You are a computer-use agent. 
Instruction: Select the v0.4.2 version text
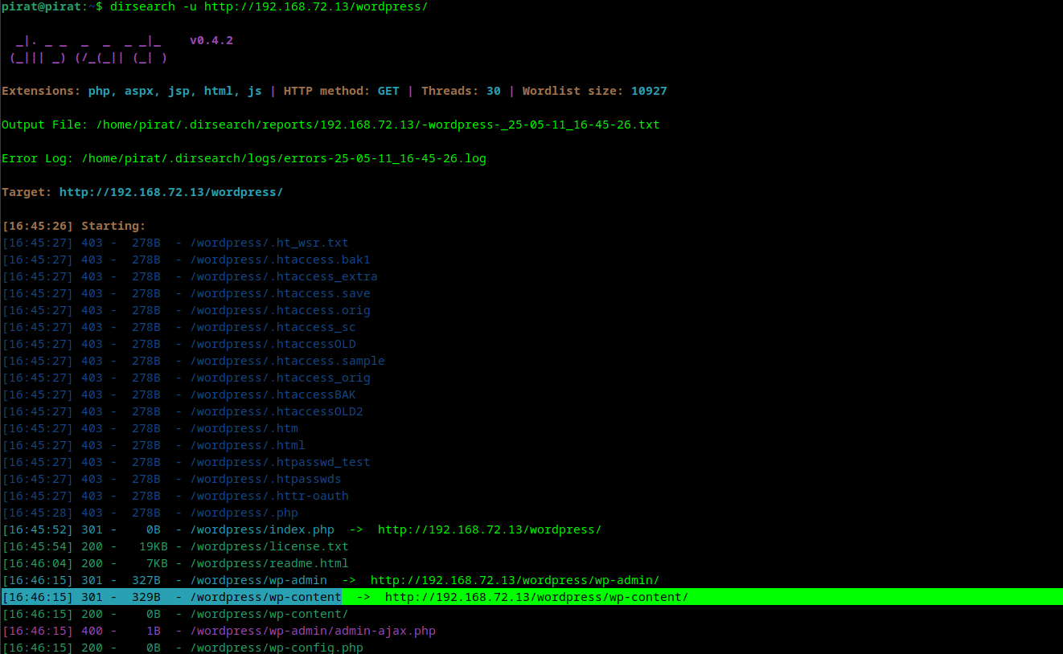coord(211,40)
